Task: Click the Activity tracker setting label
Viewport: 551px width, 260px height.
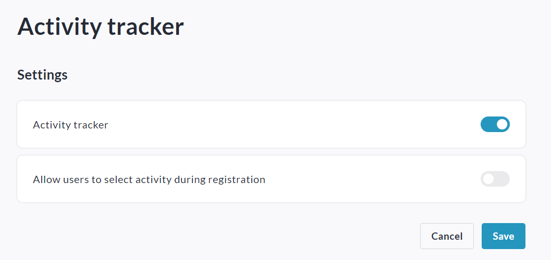Action: coord(70,125)
